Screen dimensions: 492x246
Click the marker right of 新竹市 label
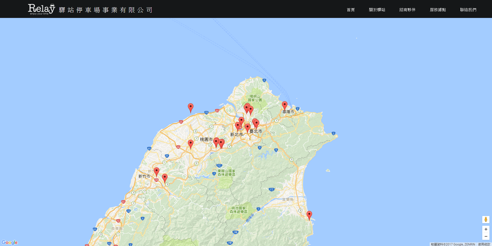pos(156,171)
